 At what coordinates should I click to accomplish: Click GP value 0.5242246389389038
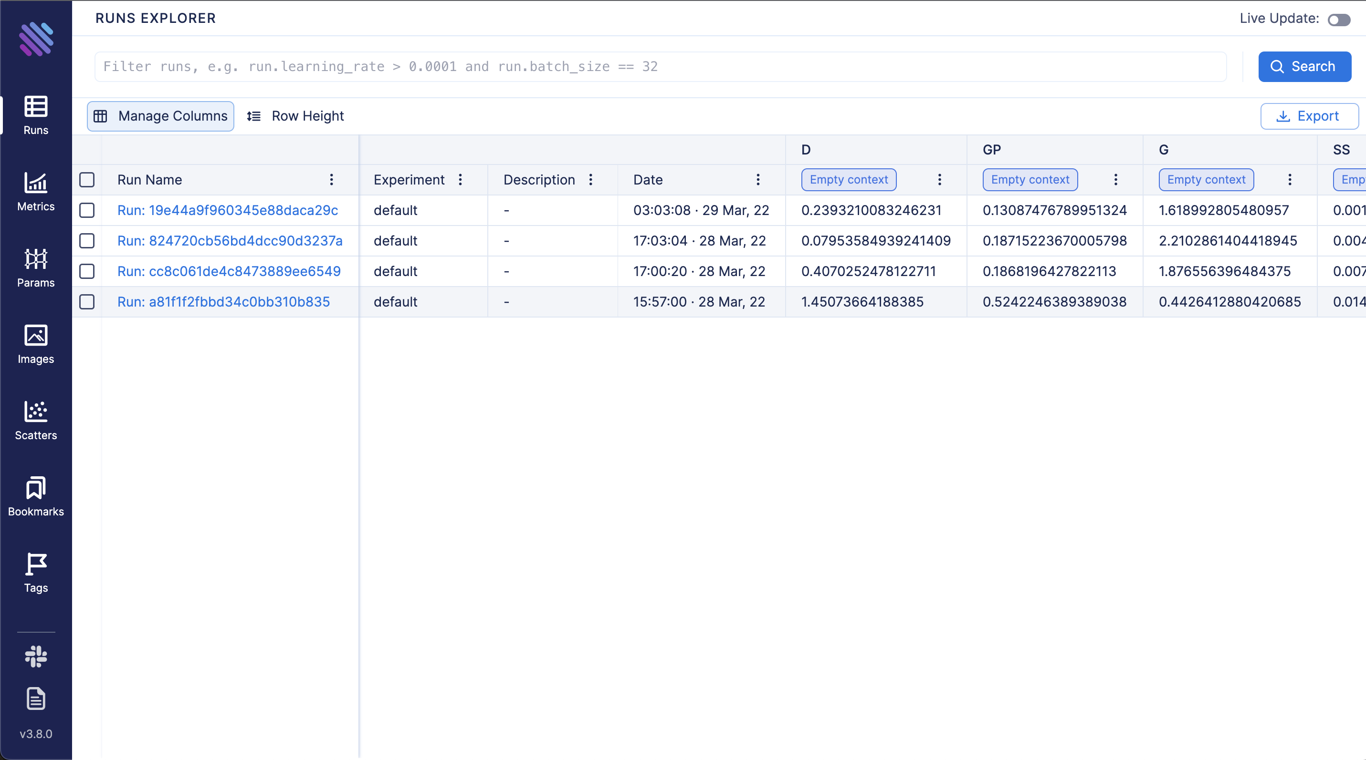pyautogui.click(x=1055, y=302)
